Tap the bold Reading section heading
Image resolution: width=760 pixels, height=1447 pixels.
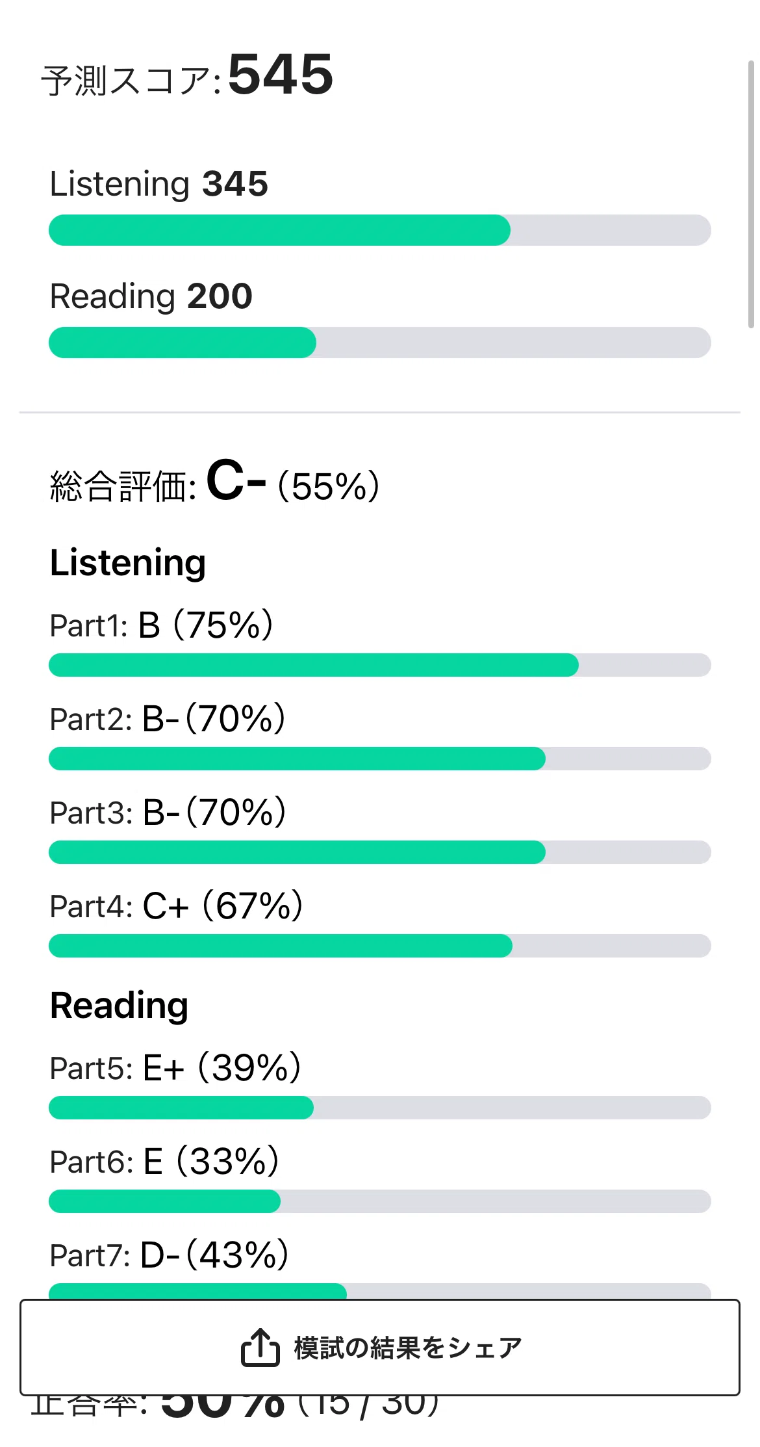(120, 1006)
